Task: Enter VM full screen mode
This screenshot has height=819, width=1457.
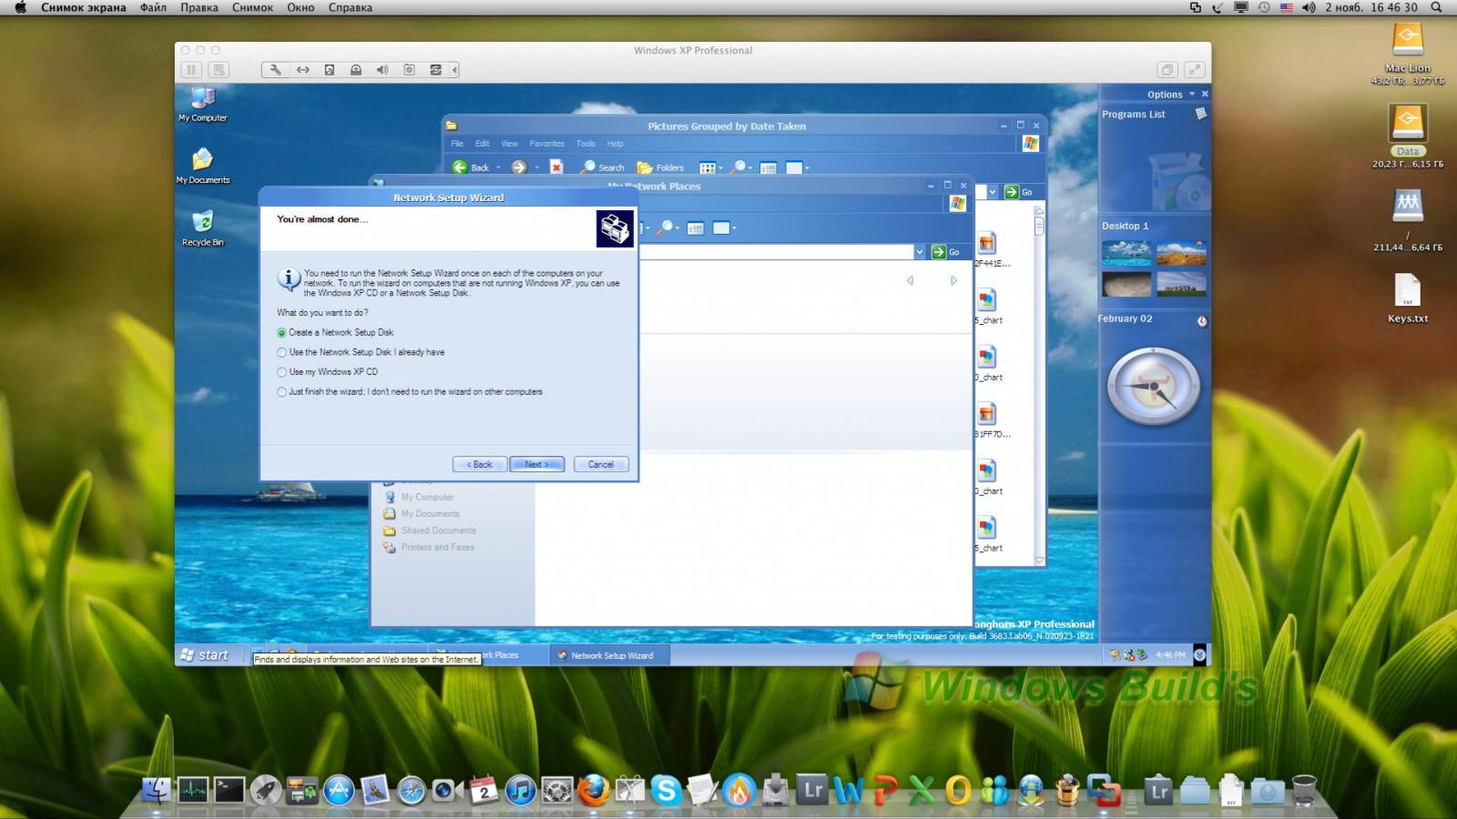Action: point(1195,70)
